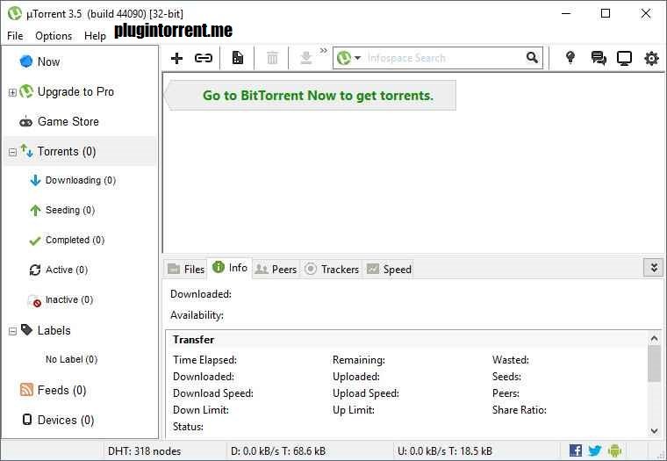
Task: Click the light bulb tips icon
Action: coord(570,57)
